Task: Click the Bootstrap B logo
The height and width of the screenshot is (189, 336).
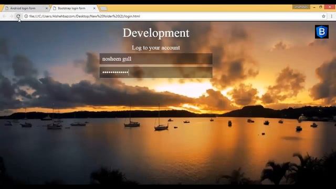Action: (322, 31)
